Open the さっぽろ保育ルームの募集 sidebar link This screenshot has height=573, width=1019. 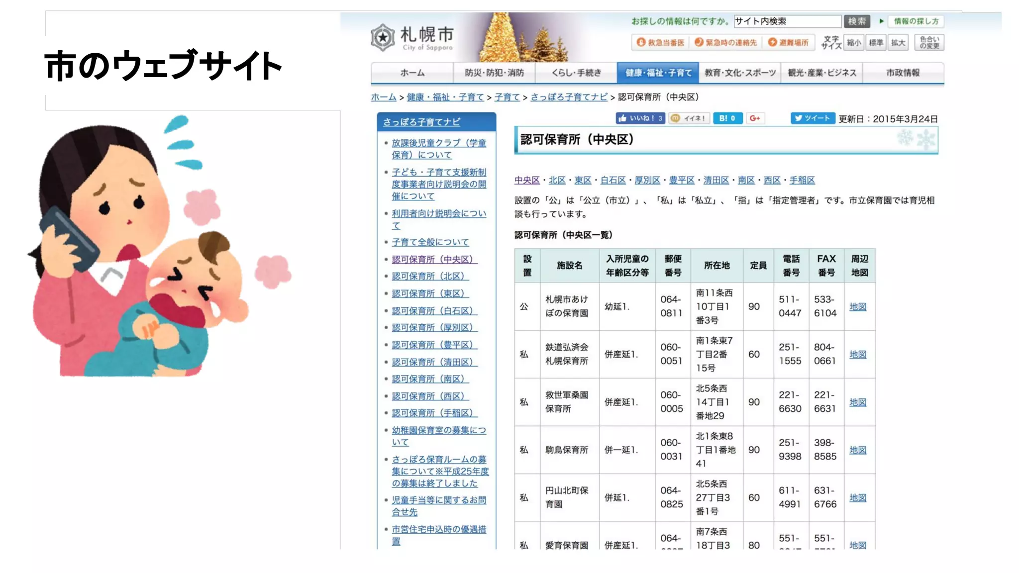(x=440, y=471)
